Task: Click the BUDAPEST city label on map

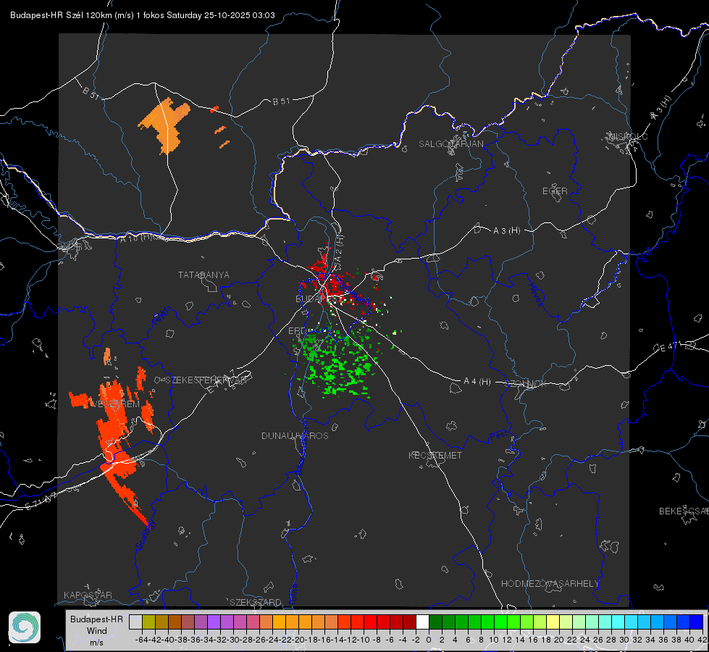Action: [319, 298]
